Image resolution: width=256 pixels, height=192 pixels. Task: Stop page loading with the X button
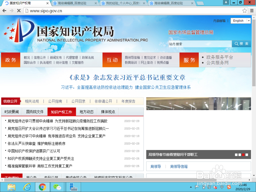[x=19, y=11]
